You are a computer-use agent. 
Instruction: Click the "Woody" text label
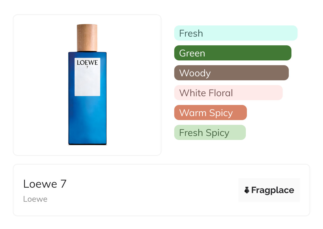195,73
